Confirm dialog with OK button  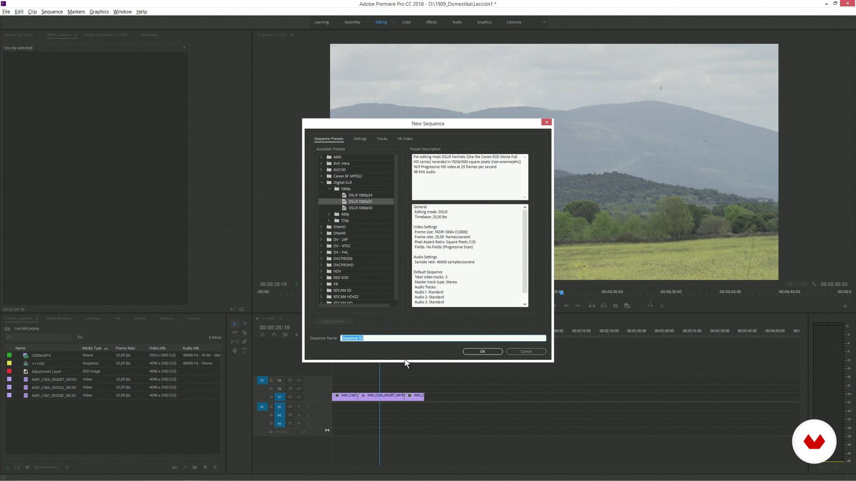[482, 351]
